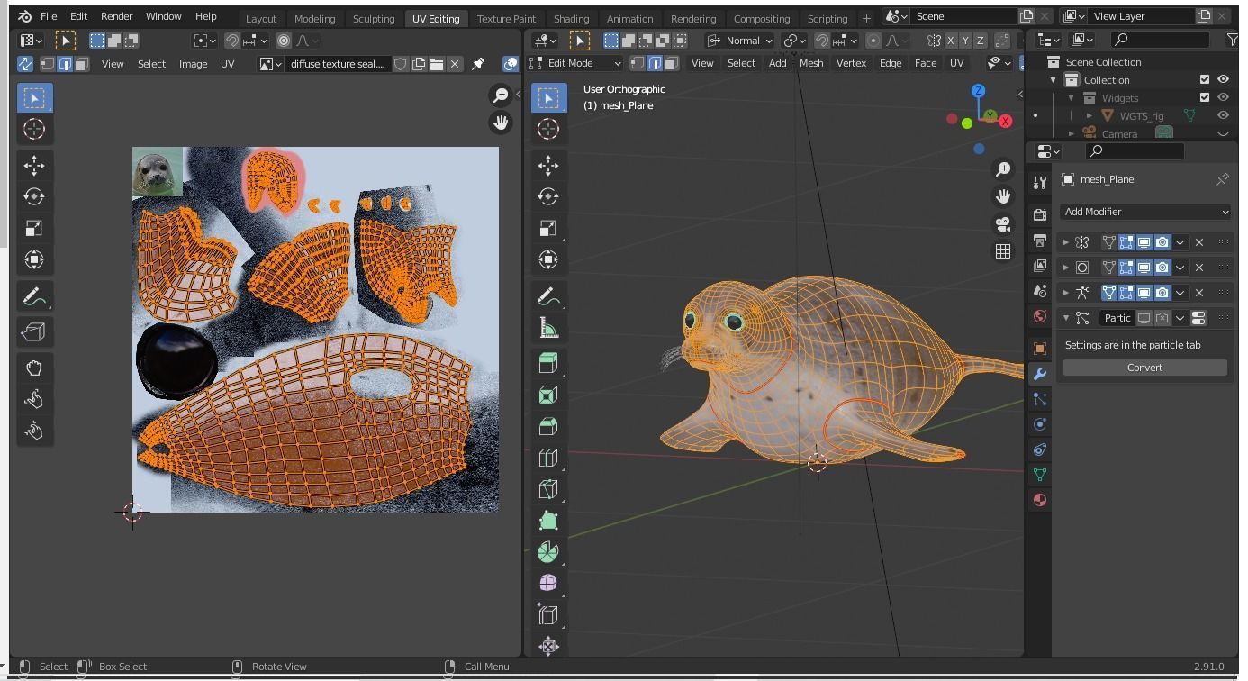
Task: Open Edit Mode selector dropdown
Action: coord(576,63)
